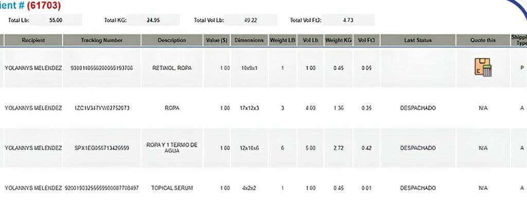Click the 4x2x2 dimensions cell
Image resolution: width=527 pixels, height=203 pixels.
click(x=250, y=188)
